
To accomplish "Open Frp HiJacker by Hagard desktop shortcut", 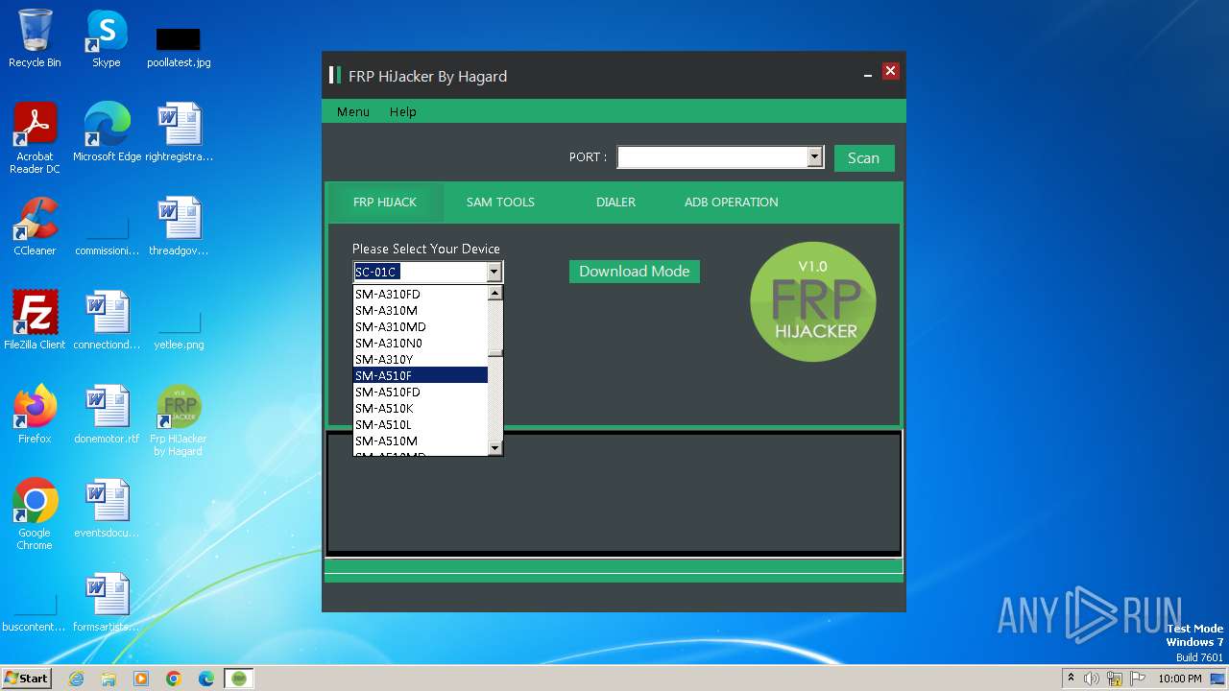I will 179,420.
